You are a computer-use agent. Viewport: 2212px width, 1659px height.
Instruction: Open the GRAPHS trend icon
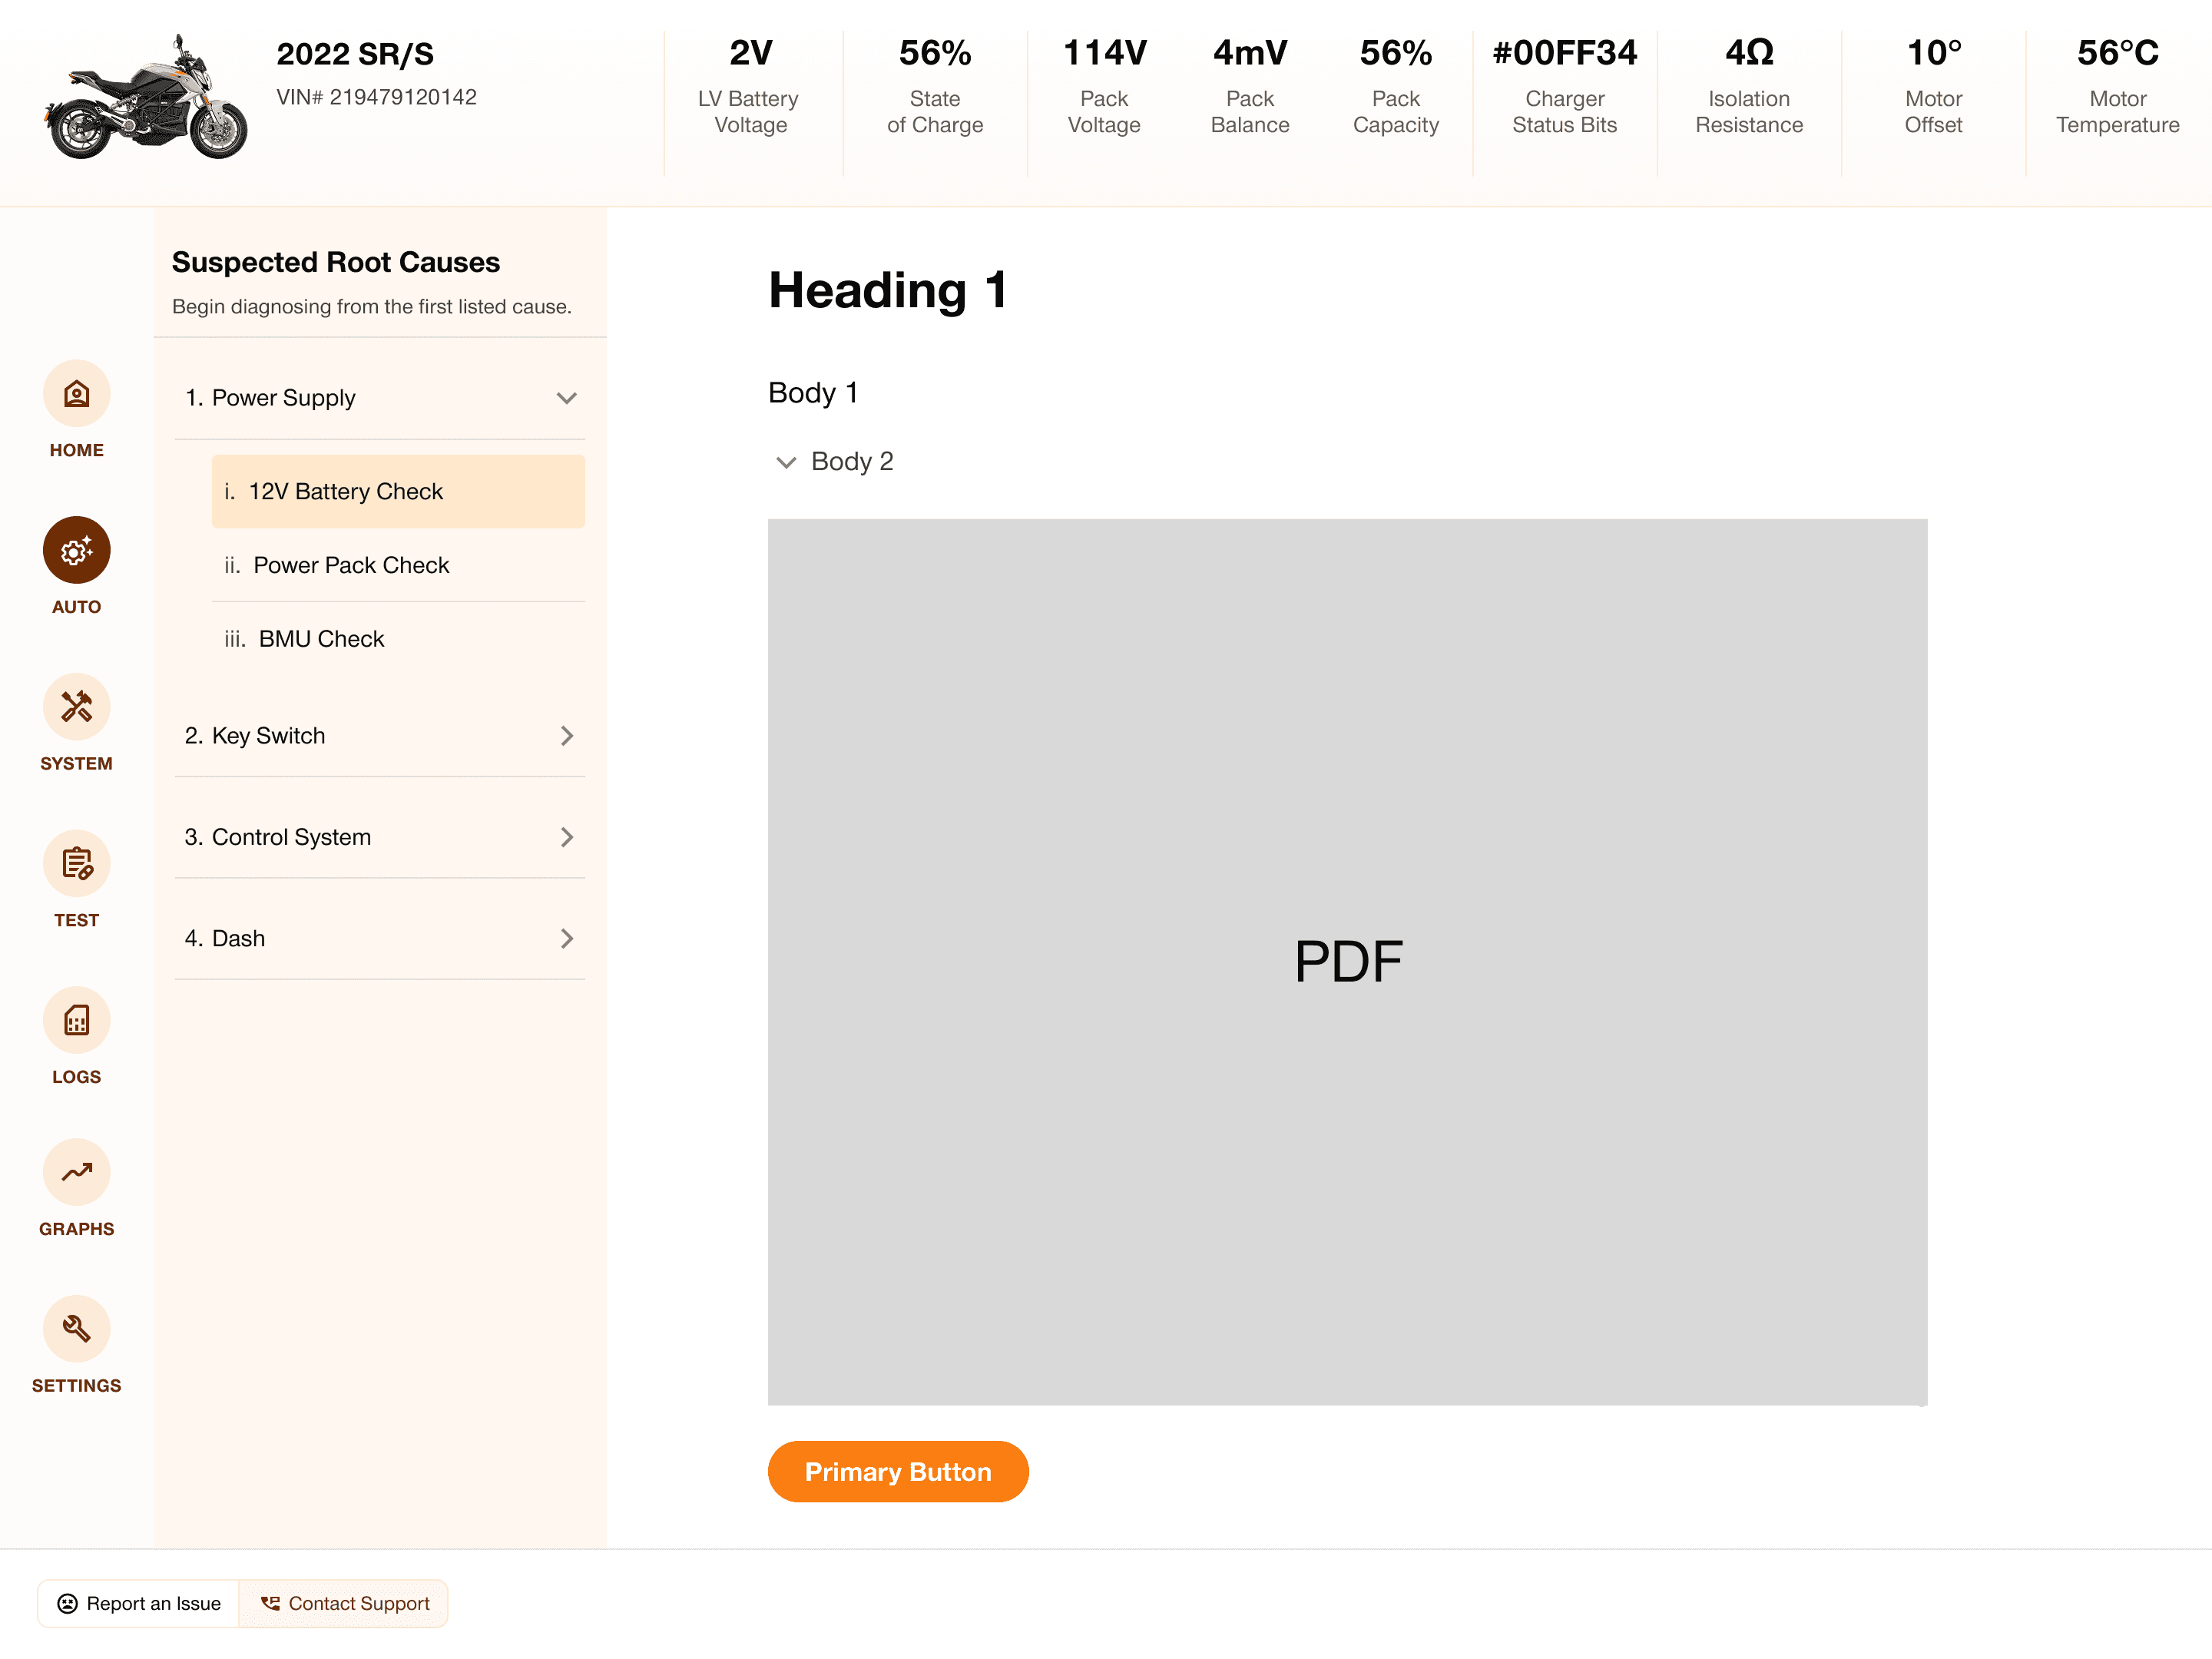coord(76,1173)
